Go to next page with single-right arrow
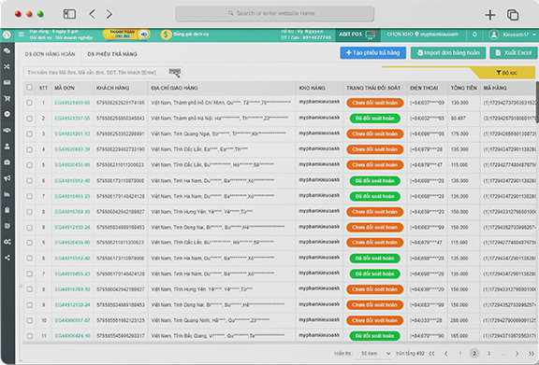This screenshot has height=365, width=539. pos(517,354)
